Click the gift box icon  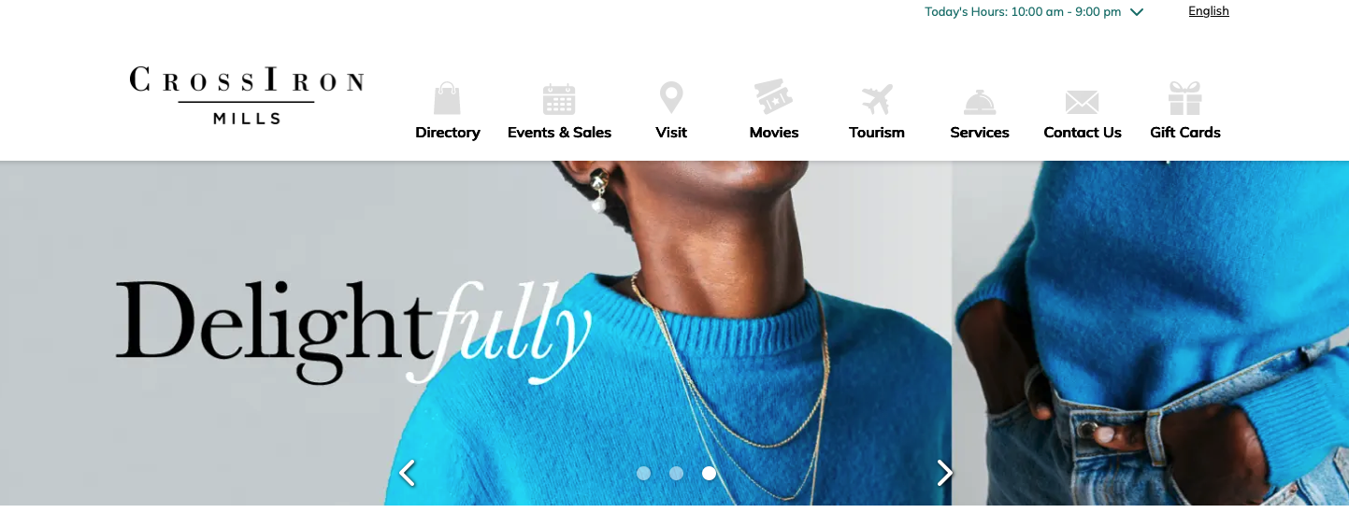click(1185, 98)
